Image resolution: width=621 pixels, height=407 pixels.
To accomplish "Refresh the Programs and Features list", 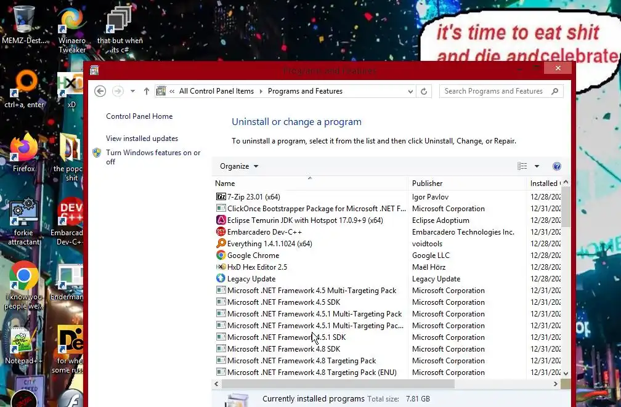I will click(x=424, y=91).
